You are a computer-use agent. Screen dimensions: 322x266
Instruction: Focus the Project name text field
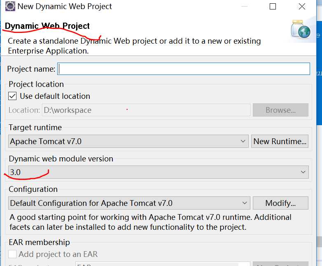click(184, 69)
